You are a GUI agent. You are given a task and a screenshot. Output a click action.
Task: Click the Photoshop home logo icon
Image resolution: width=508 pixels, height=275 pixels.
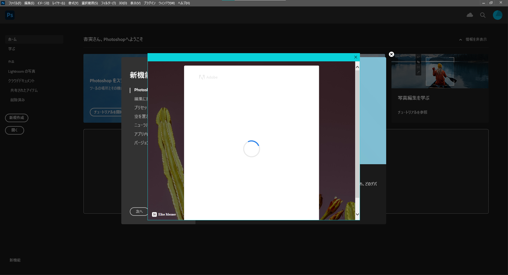click(x=10, y=15)
